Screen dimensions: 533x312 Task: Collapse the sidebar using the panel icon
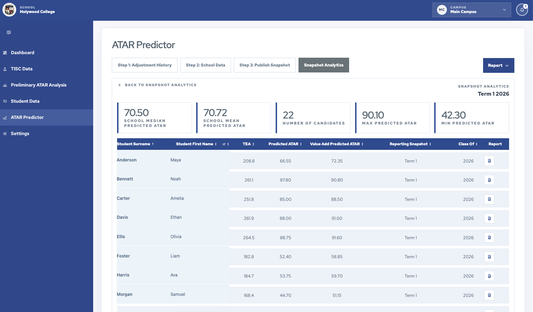(x=9, y=32)
